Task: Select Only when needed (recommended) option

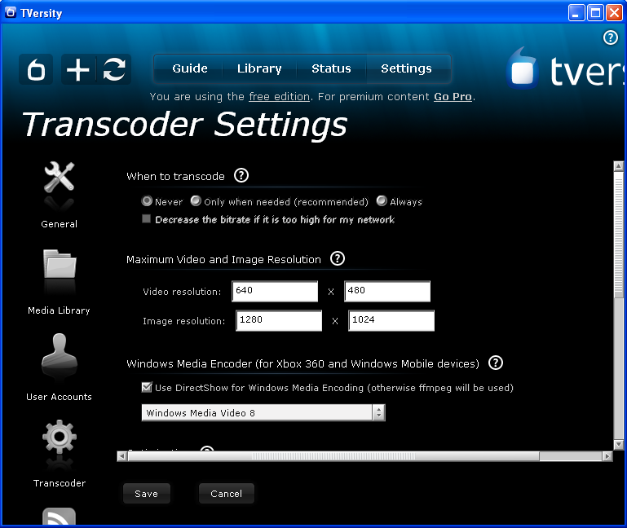Action: [x=196, y=201]
